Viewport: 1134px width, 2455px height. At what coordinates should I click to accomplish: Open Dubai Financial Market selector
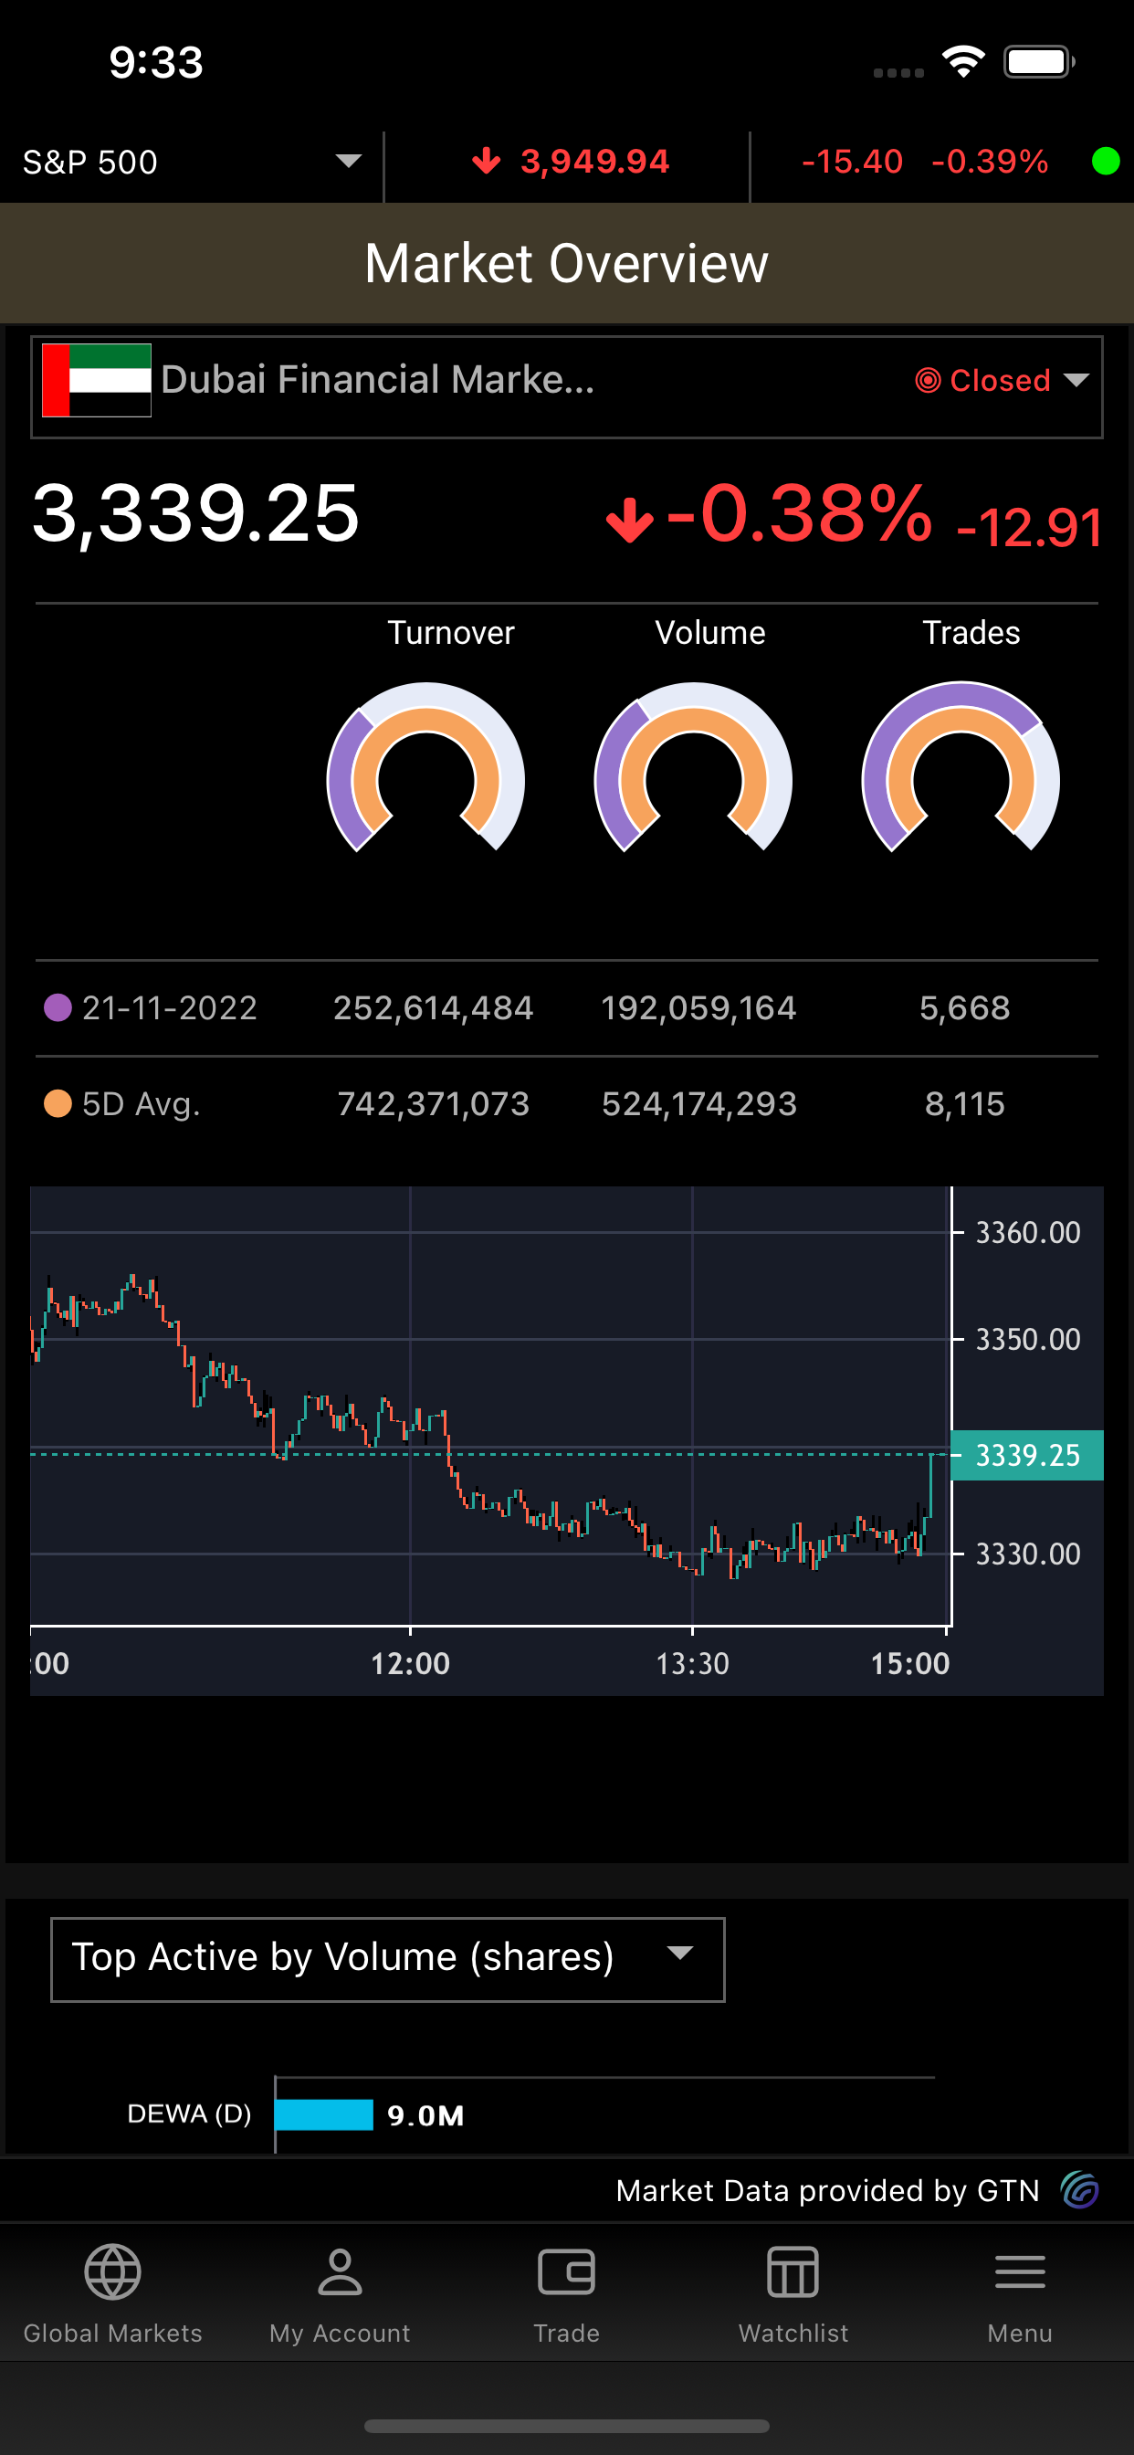[x=567, y=387]
